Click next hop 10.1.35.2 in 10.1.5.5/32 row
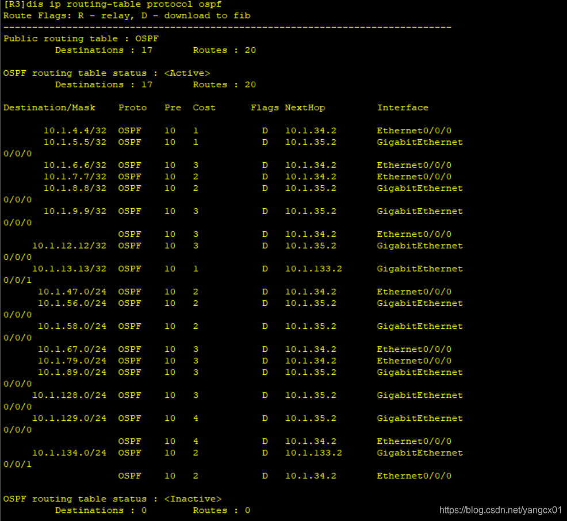The image size is (567, 521). (311, 142)
